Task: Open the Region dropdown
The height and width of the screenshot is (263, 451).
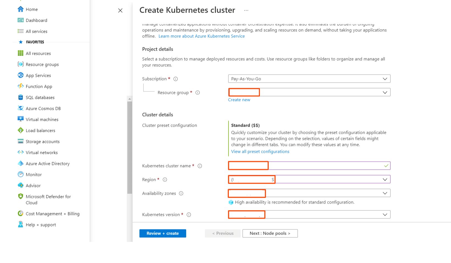Action: tap(309, 179)
